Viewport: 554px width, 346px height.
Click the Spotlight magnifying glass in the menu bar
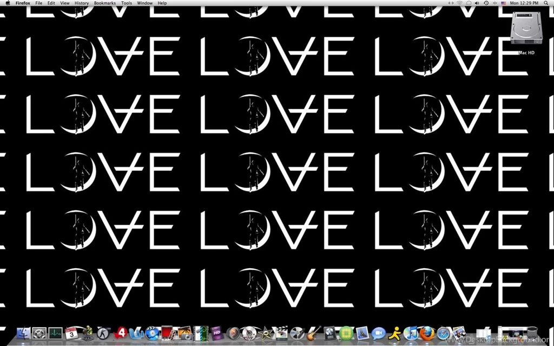pyautogui.click(x=546, y=3)
